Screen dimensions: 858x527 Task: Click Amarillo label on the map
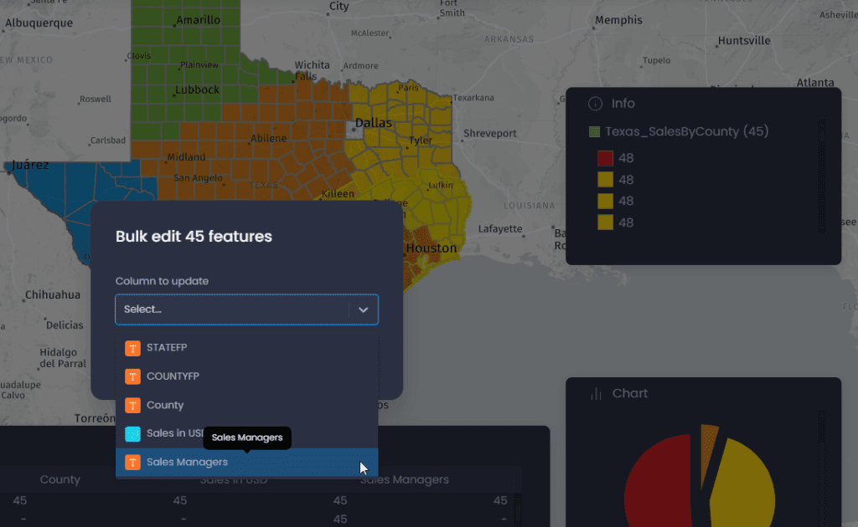point(198,20)
